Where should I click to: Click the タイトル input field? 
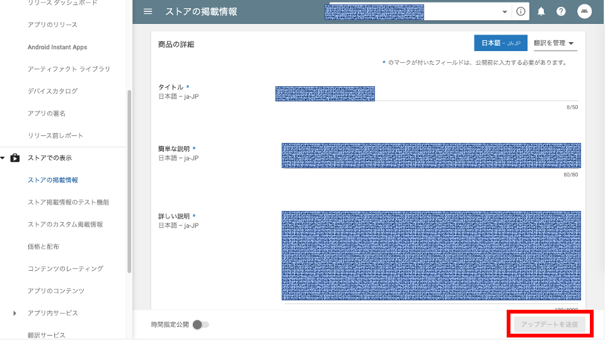427,94
